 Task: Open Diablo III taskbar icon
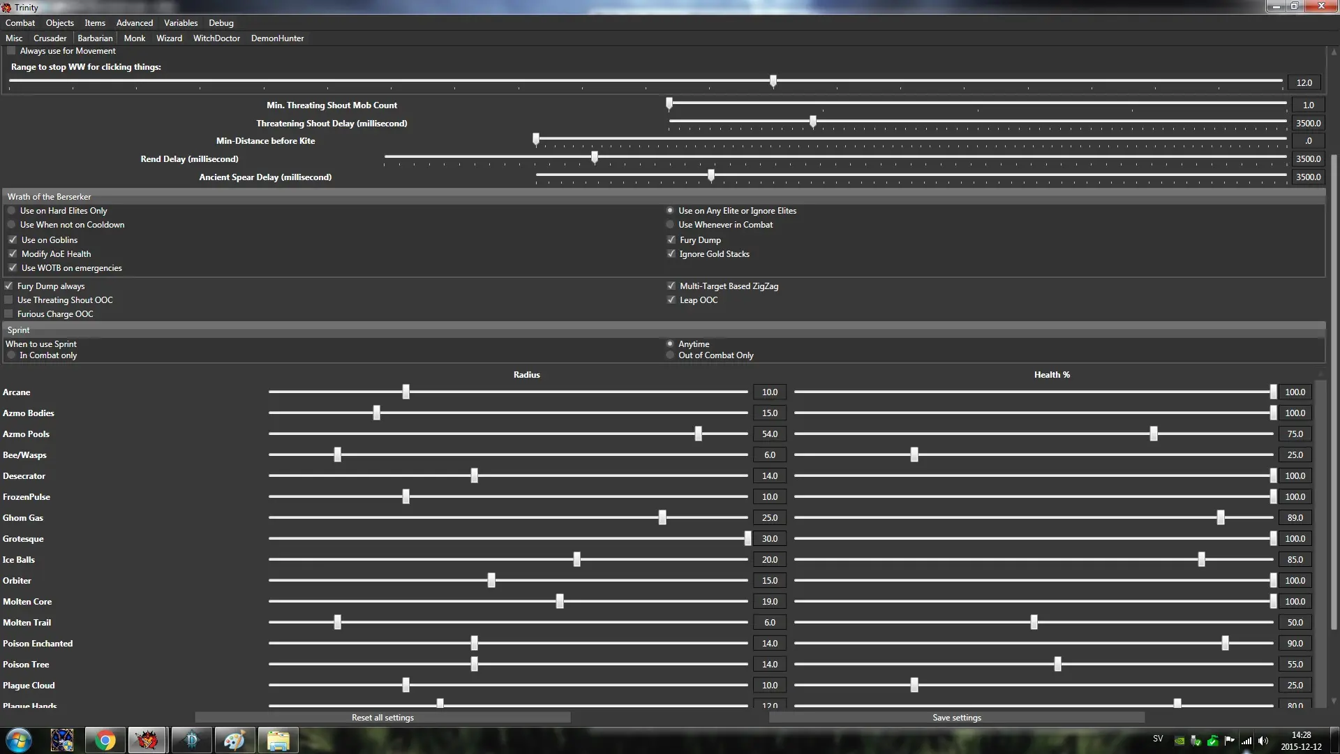(x=191, y=740)
